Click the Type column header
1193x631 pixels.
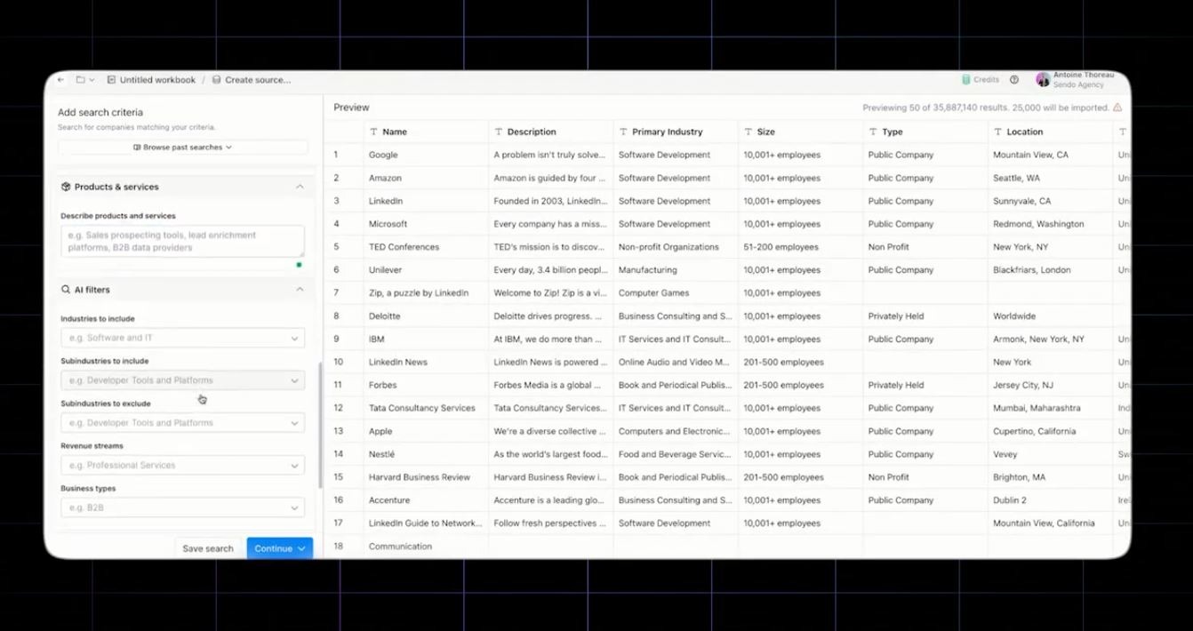coord(925,132)
